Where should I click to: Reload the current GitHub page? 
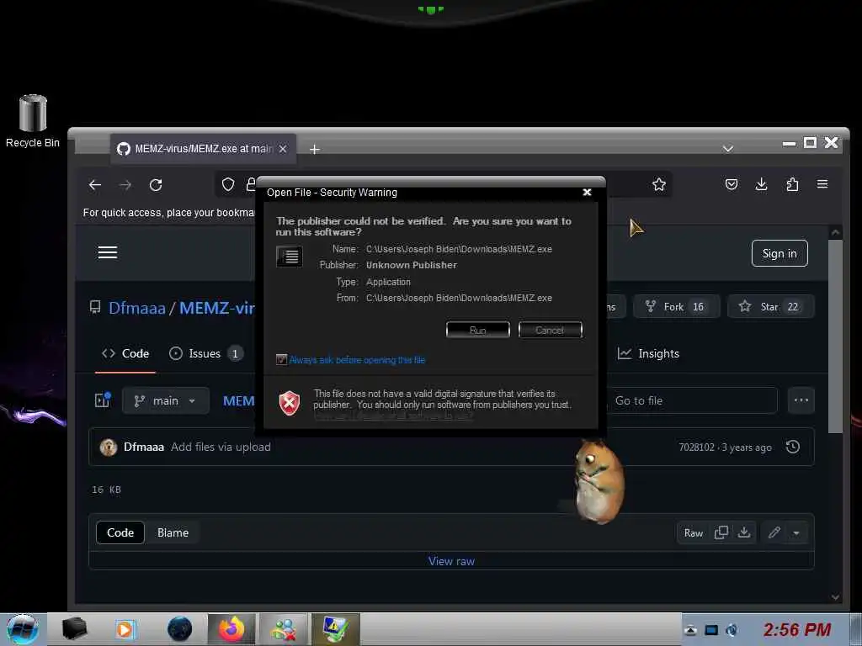pyautogui.click(x=156, y=184)
